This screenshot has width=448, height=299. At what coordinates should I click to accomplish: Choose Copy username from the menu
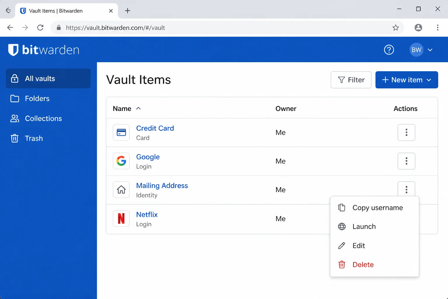(374, 208)
